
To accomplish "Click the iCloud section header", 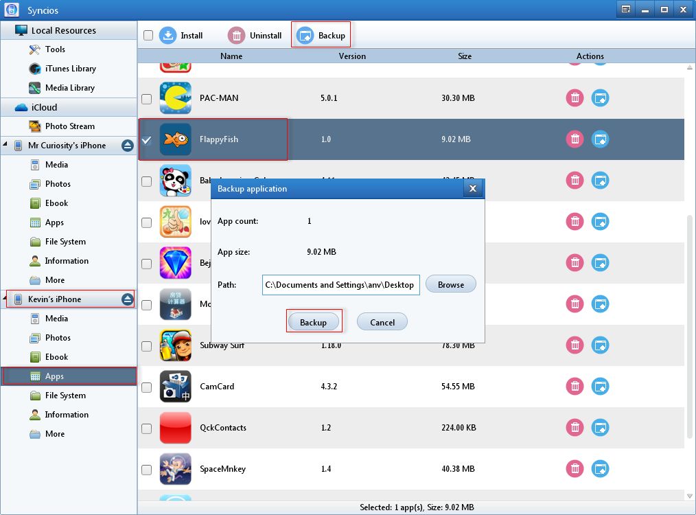I will [69, 107].
